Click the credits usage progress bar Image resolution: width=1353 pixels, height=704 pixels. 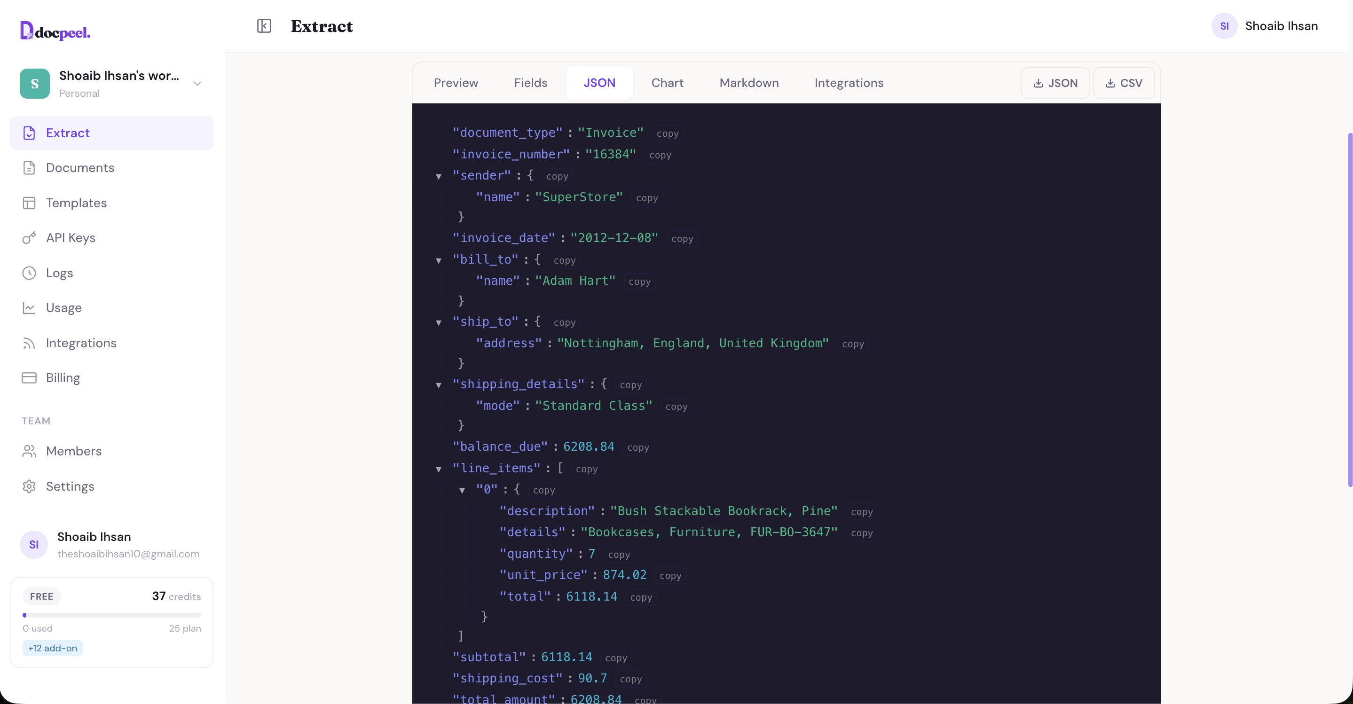[x=112, y=615]
